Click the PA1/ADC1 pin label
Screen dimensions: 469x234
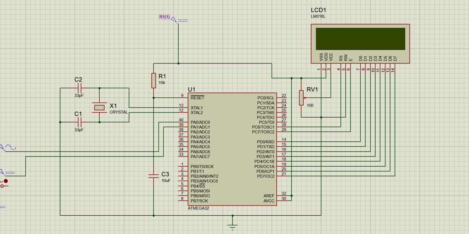(200, 127)
